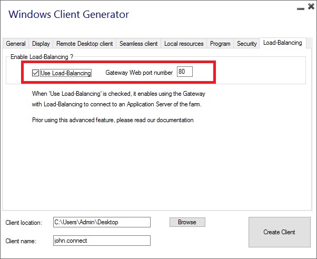Click the Client location label
This screenshot has width=317, height=259.
pos(24,223)
